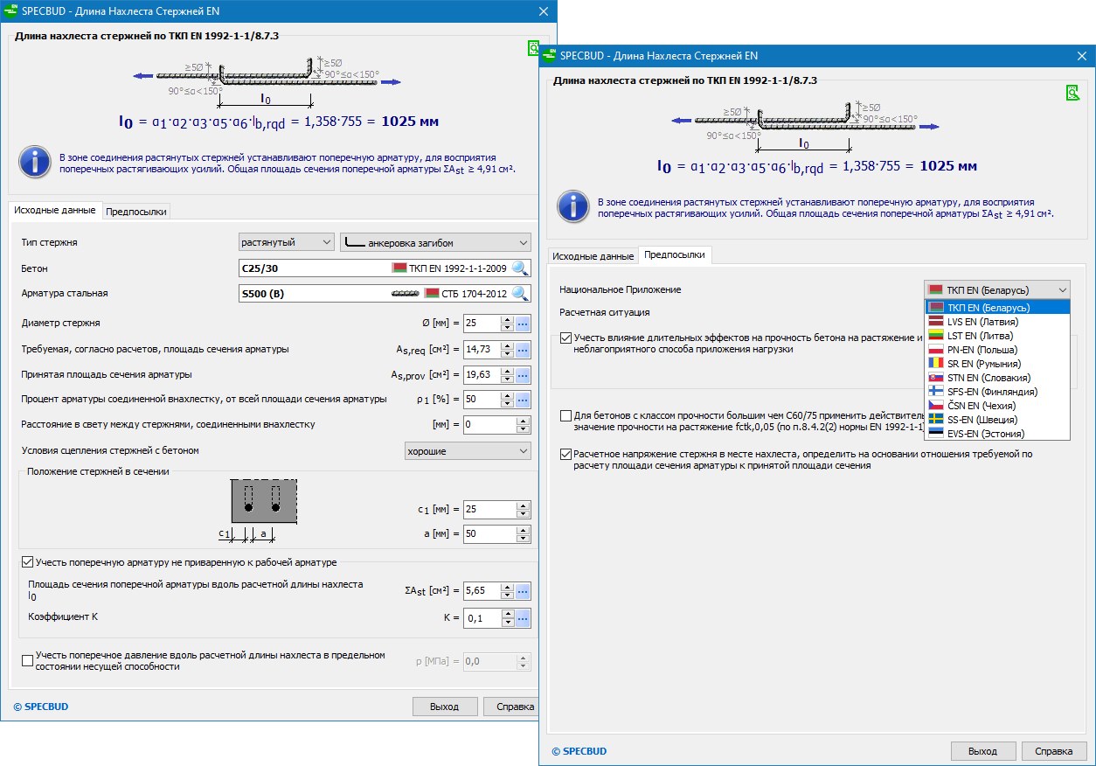
Task: Click the green report icon in right window
Action: point(1072,93)
